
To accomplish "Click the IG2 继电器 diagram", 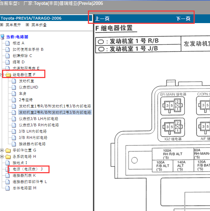I will [x=173, y=127].
